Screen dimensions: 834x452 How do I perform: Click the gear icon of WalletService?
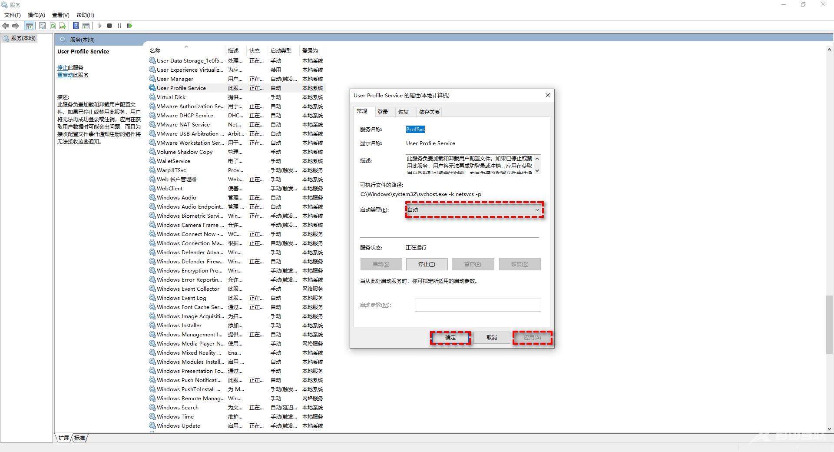(152, 161)
